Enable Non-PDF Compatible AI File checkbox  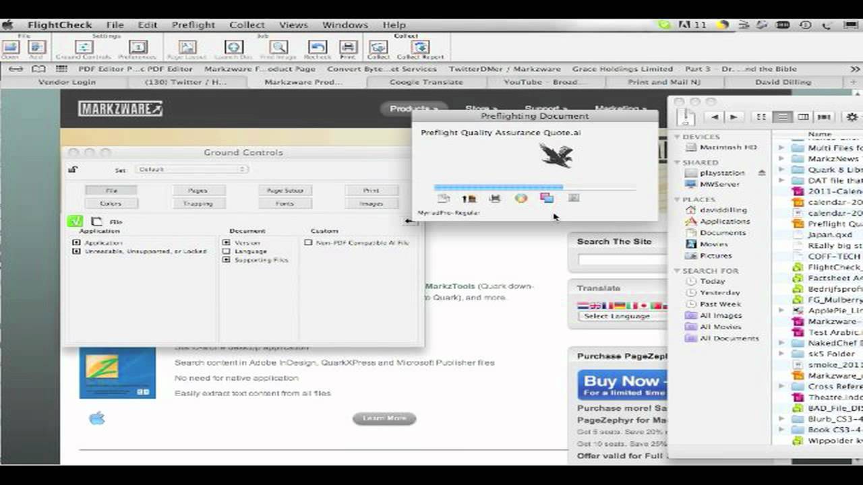308,243
